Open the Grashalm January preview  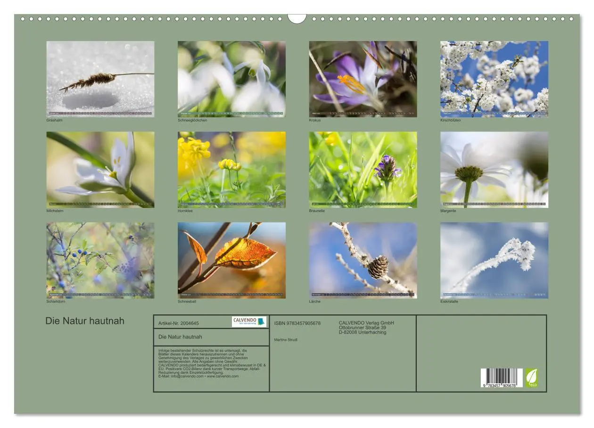click(x=99, y=78)
